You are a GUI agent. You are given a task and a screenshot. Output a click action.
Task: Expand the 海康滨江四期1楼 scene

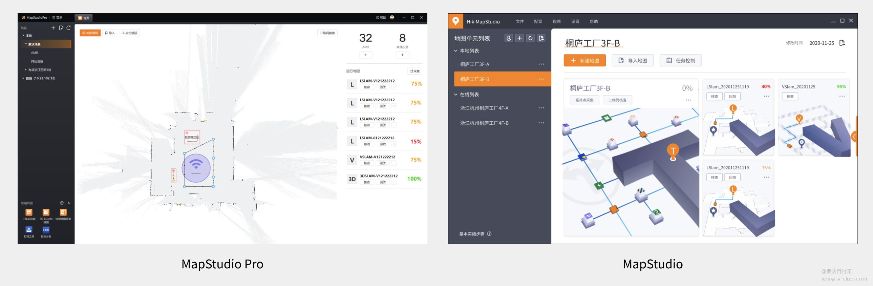point(26,70)
